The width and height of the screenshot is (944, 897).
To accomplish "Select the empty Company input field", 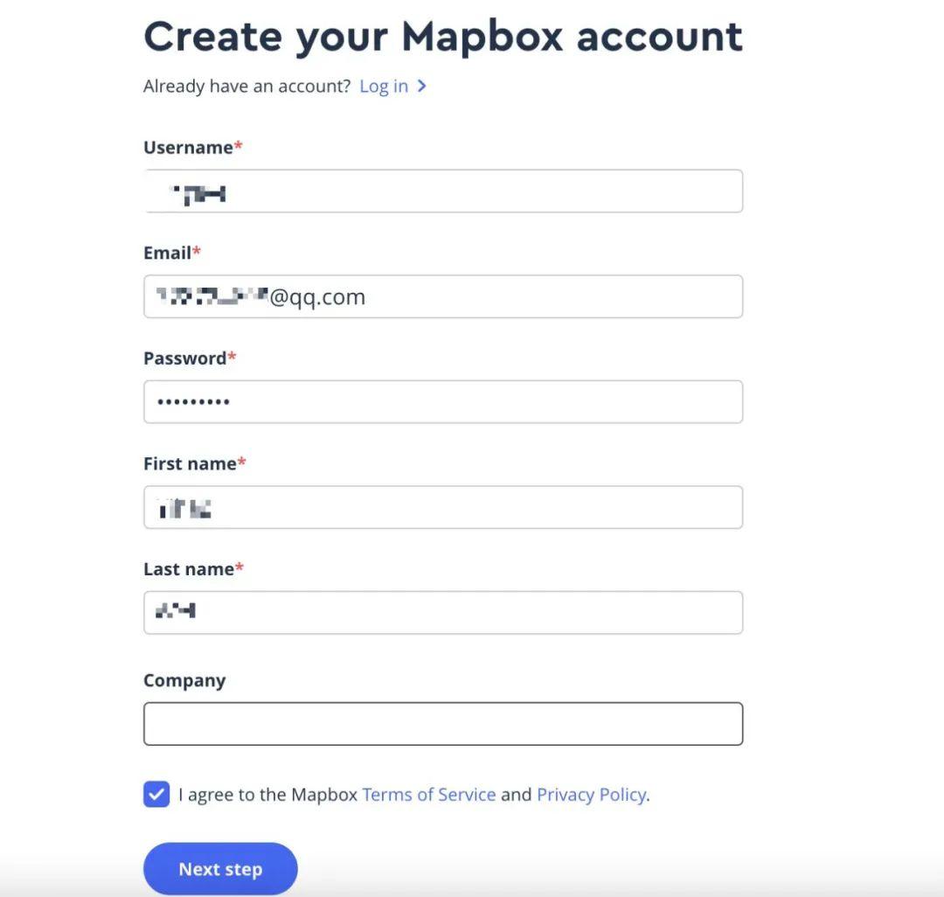I will (443, 723).
